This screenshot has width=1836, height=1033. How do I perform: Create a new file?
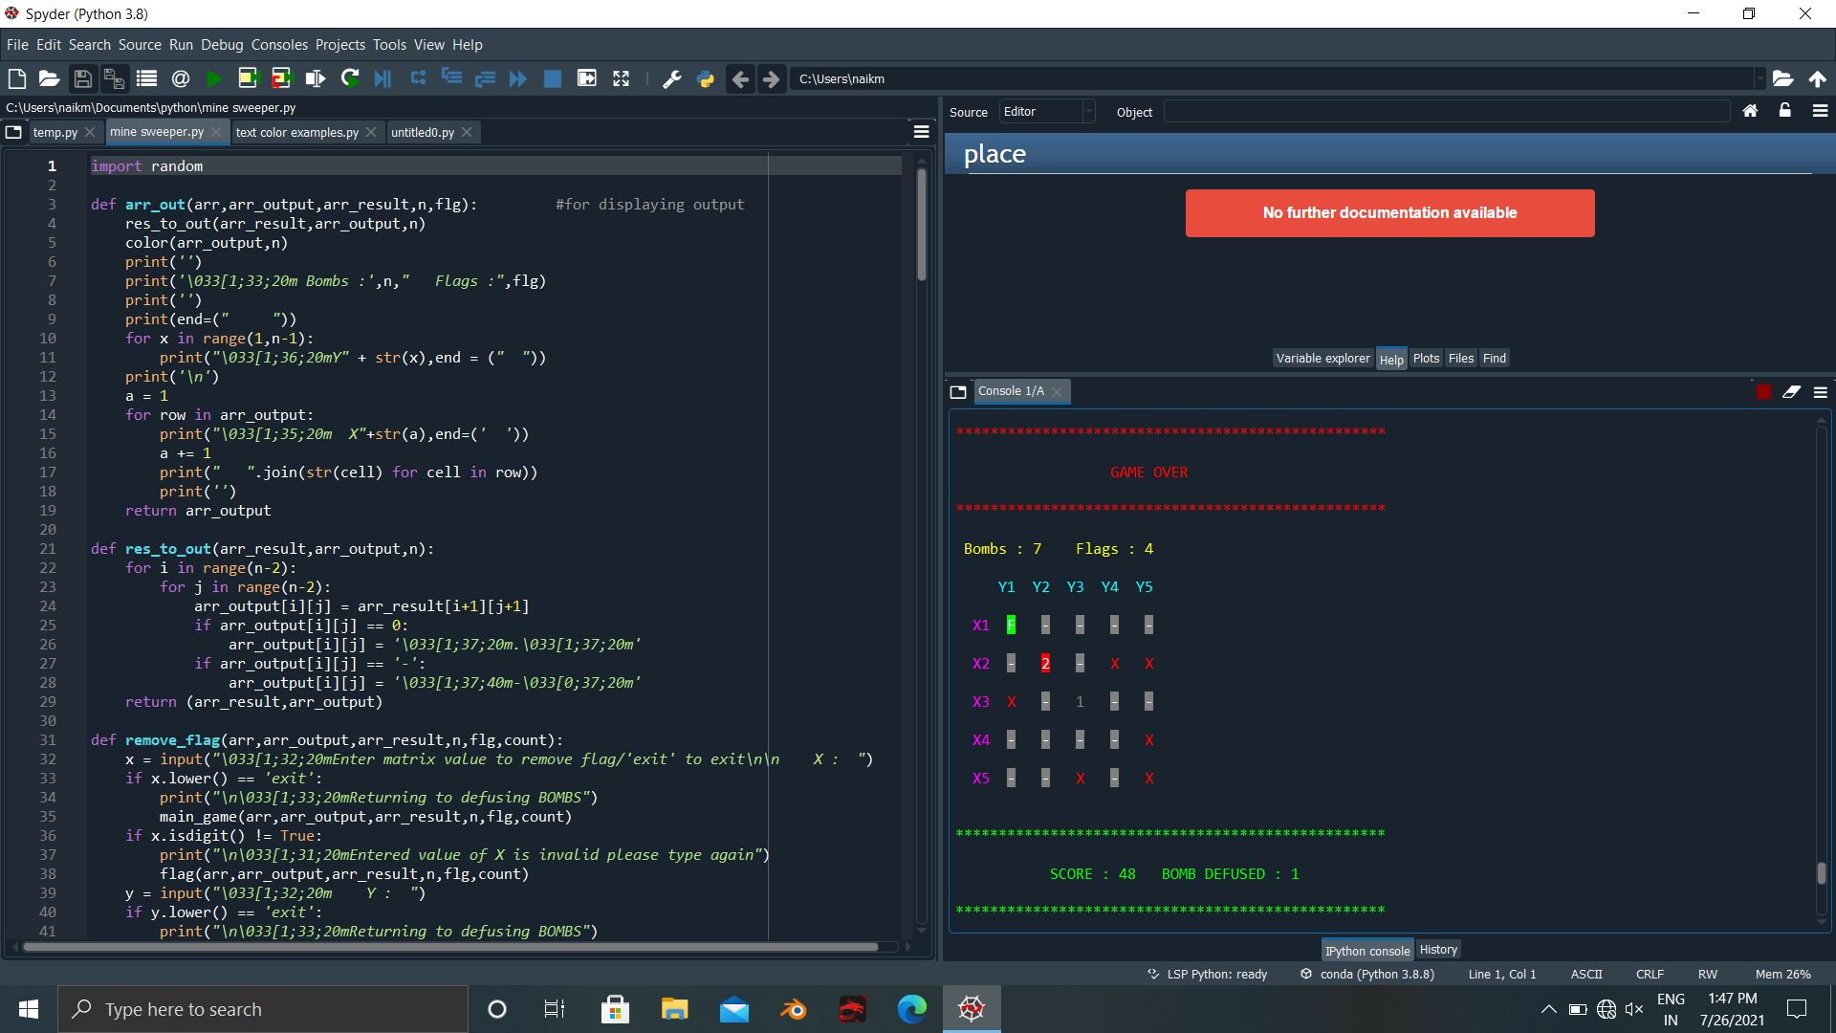point(16,78)
